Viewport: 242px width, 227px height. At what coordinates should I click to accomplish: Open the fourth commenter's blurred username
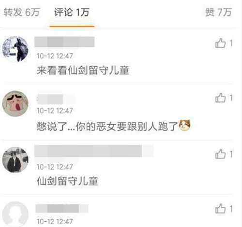62,209
